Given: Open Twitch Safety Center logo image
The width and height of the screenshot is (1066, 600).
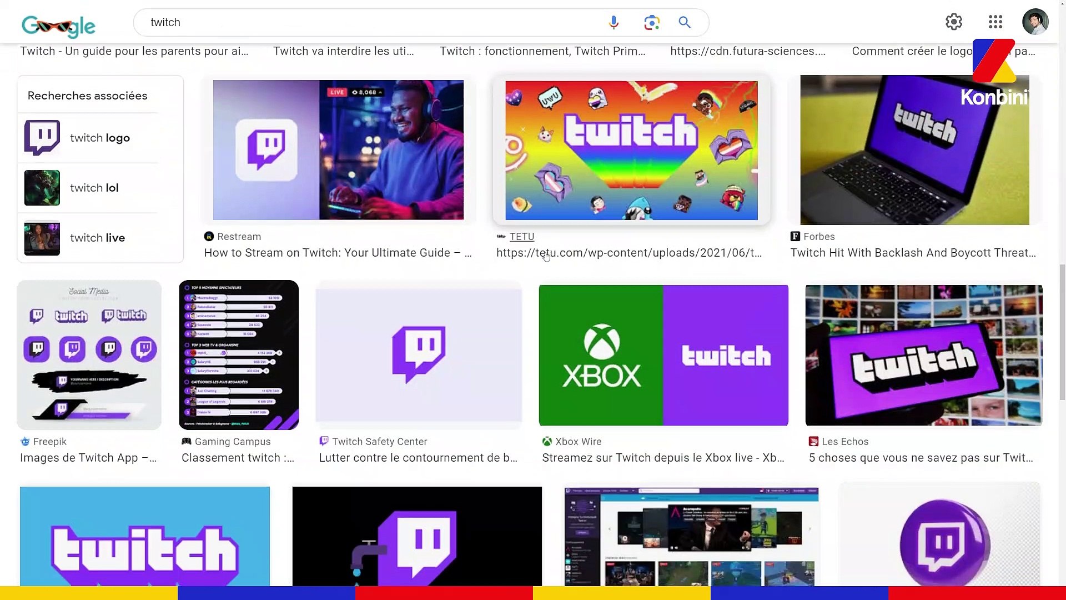Looking at the screenshot, I should click(x=419, y=355).
